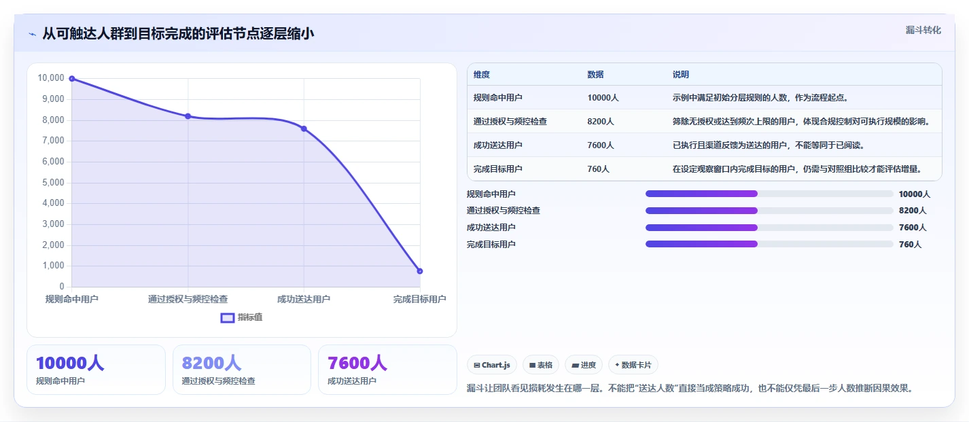Viewport: 969px width, 422px height.
Task: Click the 成功送达用户 progress bar
Action: coord(769,228)
